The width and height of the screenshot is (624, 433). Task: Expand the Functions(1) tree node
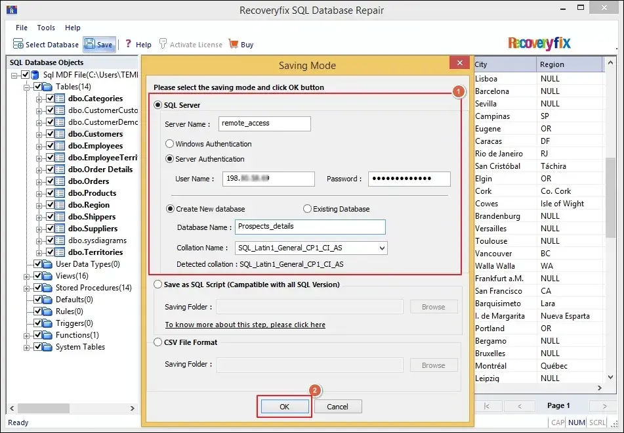coord(27,336)
